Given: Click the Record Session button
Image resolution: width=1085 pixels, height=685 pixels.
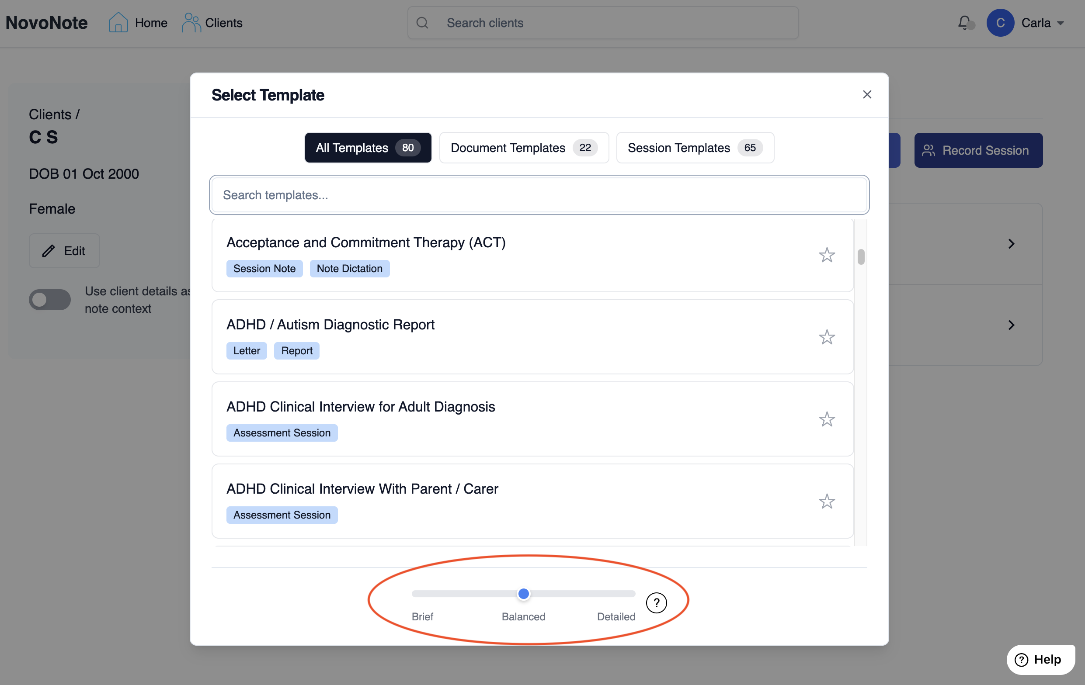Looking at the screenshot, I should click(x=978, y=150).
